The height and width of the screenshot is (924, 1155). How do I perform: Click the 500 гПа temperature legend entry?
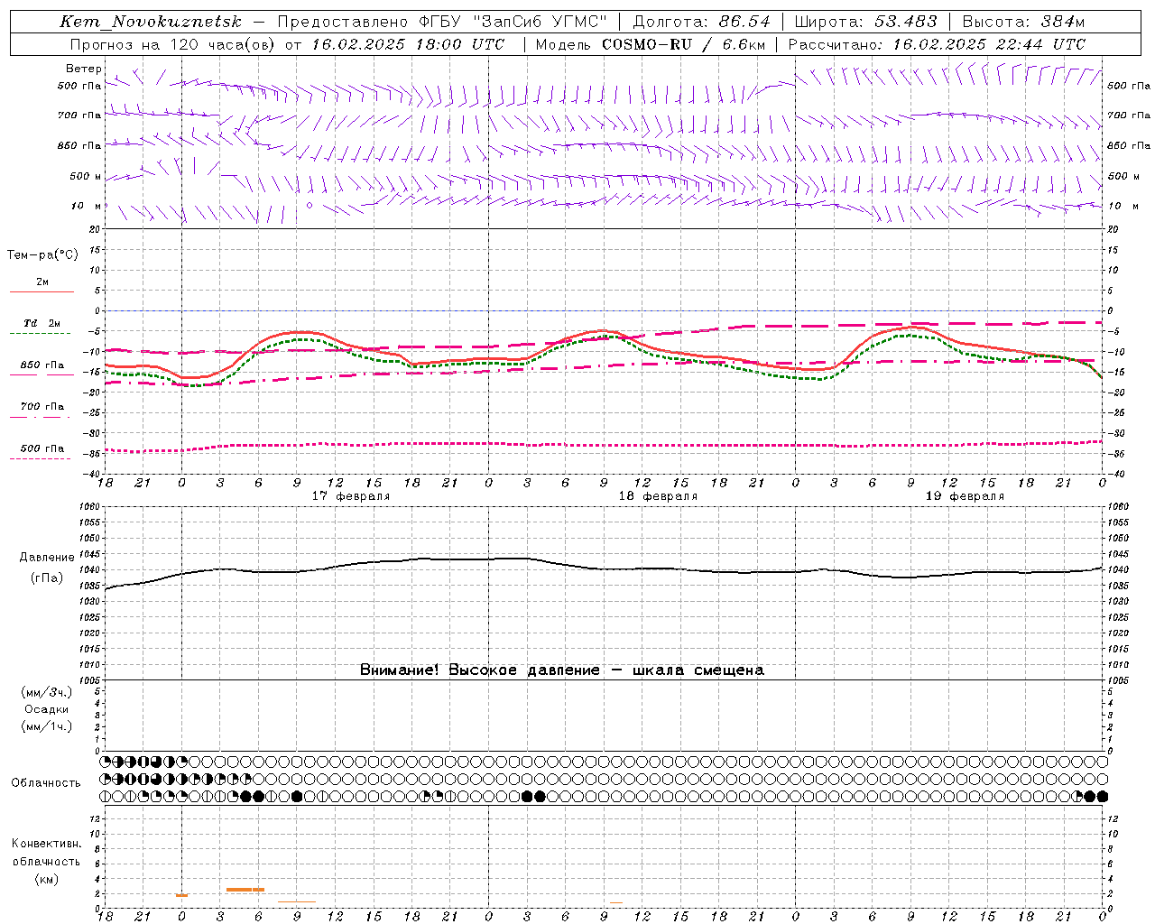coord(42,448)
